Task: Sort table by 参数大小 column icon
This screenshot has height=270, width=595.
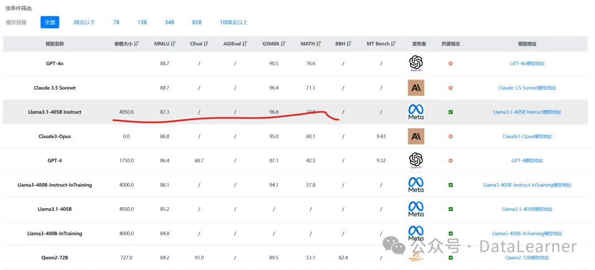Action: pyautogui.click(x=136, y=44)
